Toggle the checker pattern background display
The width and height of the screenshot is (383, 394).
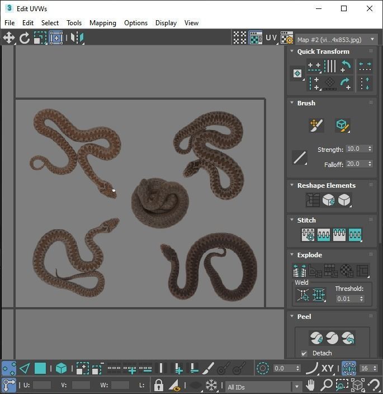click(240, 38)
